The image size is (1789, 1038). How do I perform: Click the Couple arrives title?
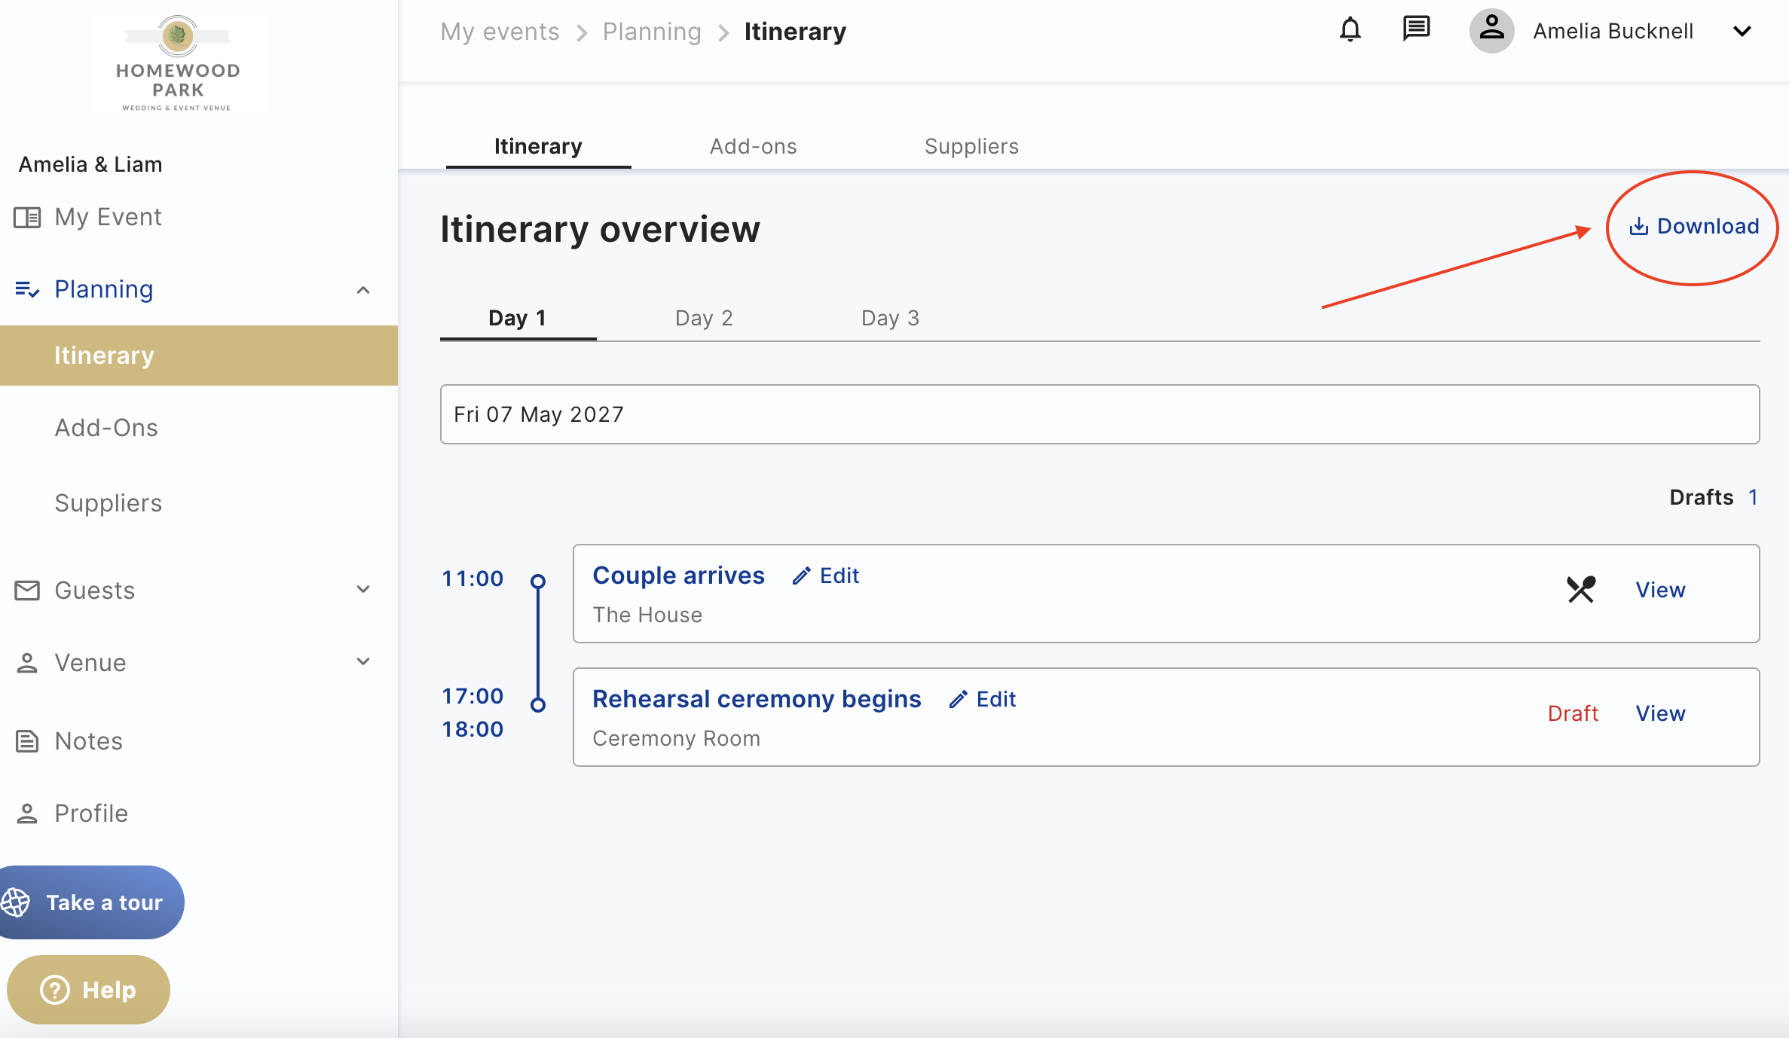(678, 575)
